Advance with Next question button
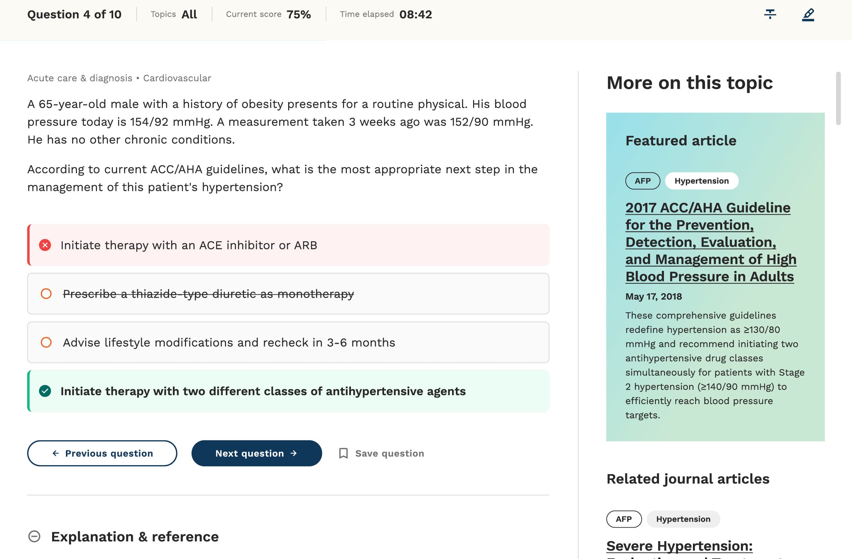This screenshot has height=559, width=852. (257, 453)
